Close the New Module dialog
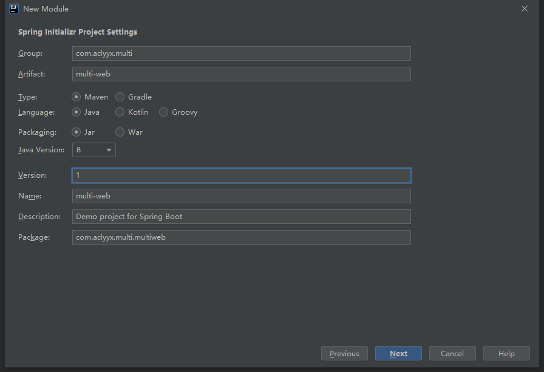 tap(524, 8)
